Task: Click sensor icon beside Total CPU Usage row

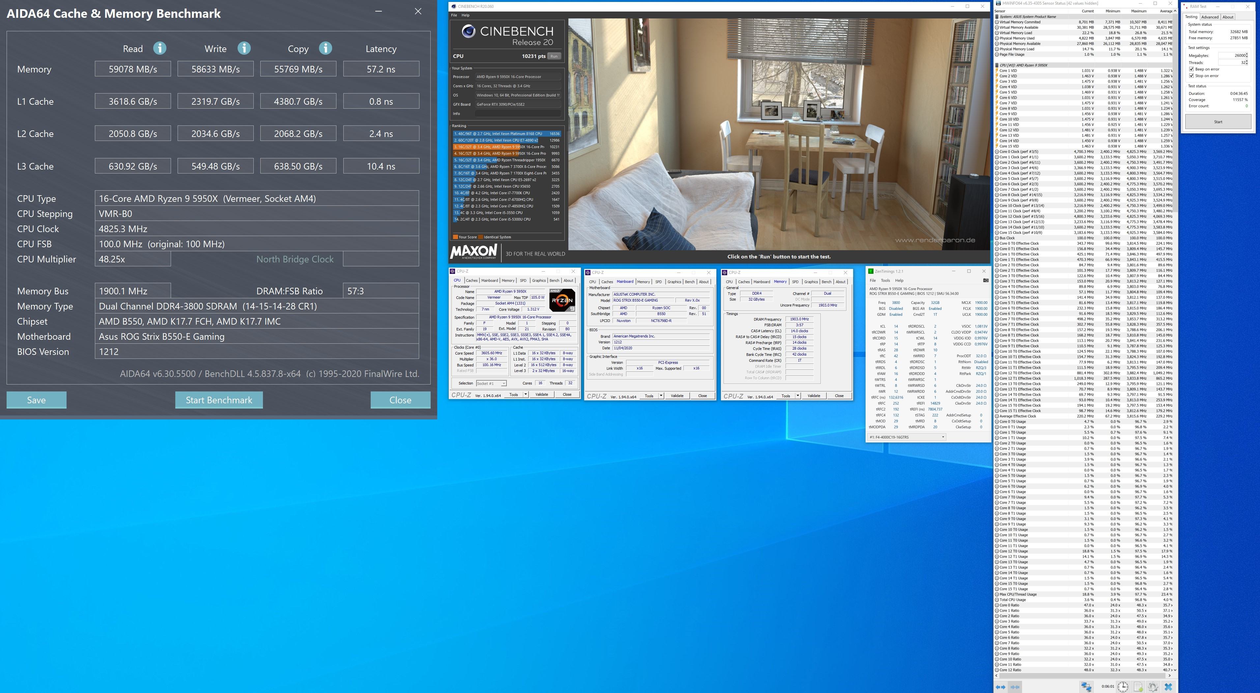Action: tap(997, 600)
